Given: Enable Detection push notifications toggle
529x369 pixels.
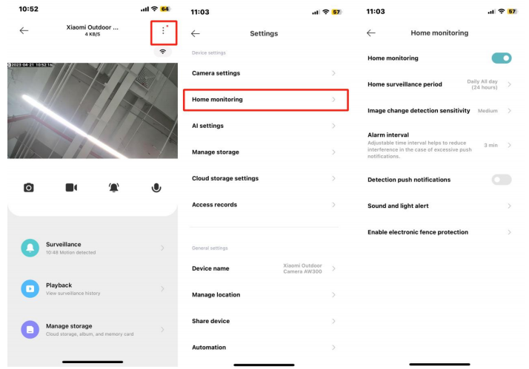Looking at the screenshot, I should tap(502, 180).
